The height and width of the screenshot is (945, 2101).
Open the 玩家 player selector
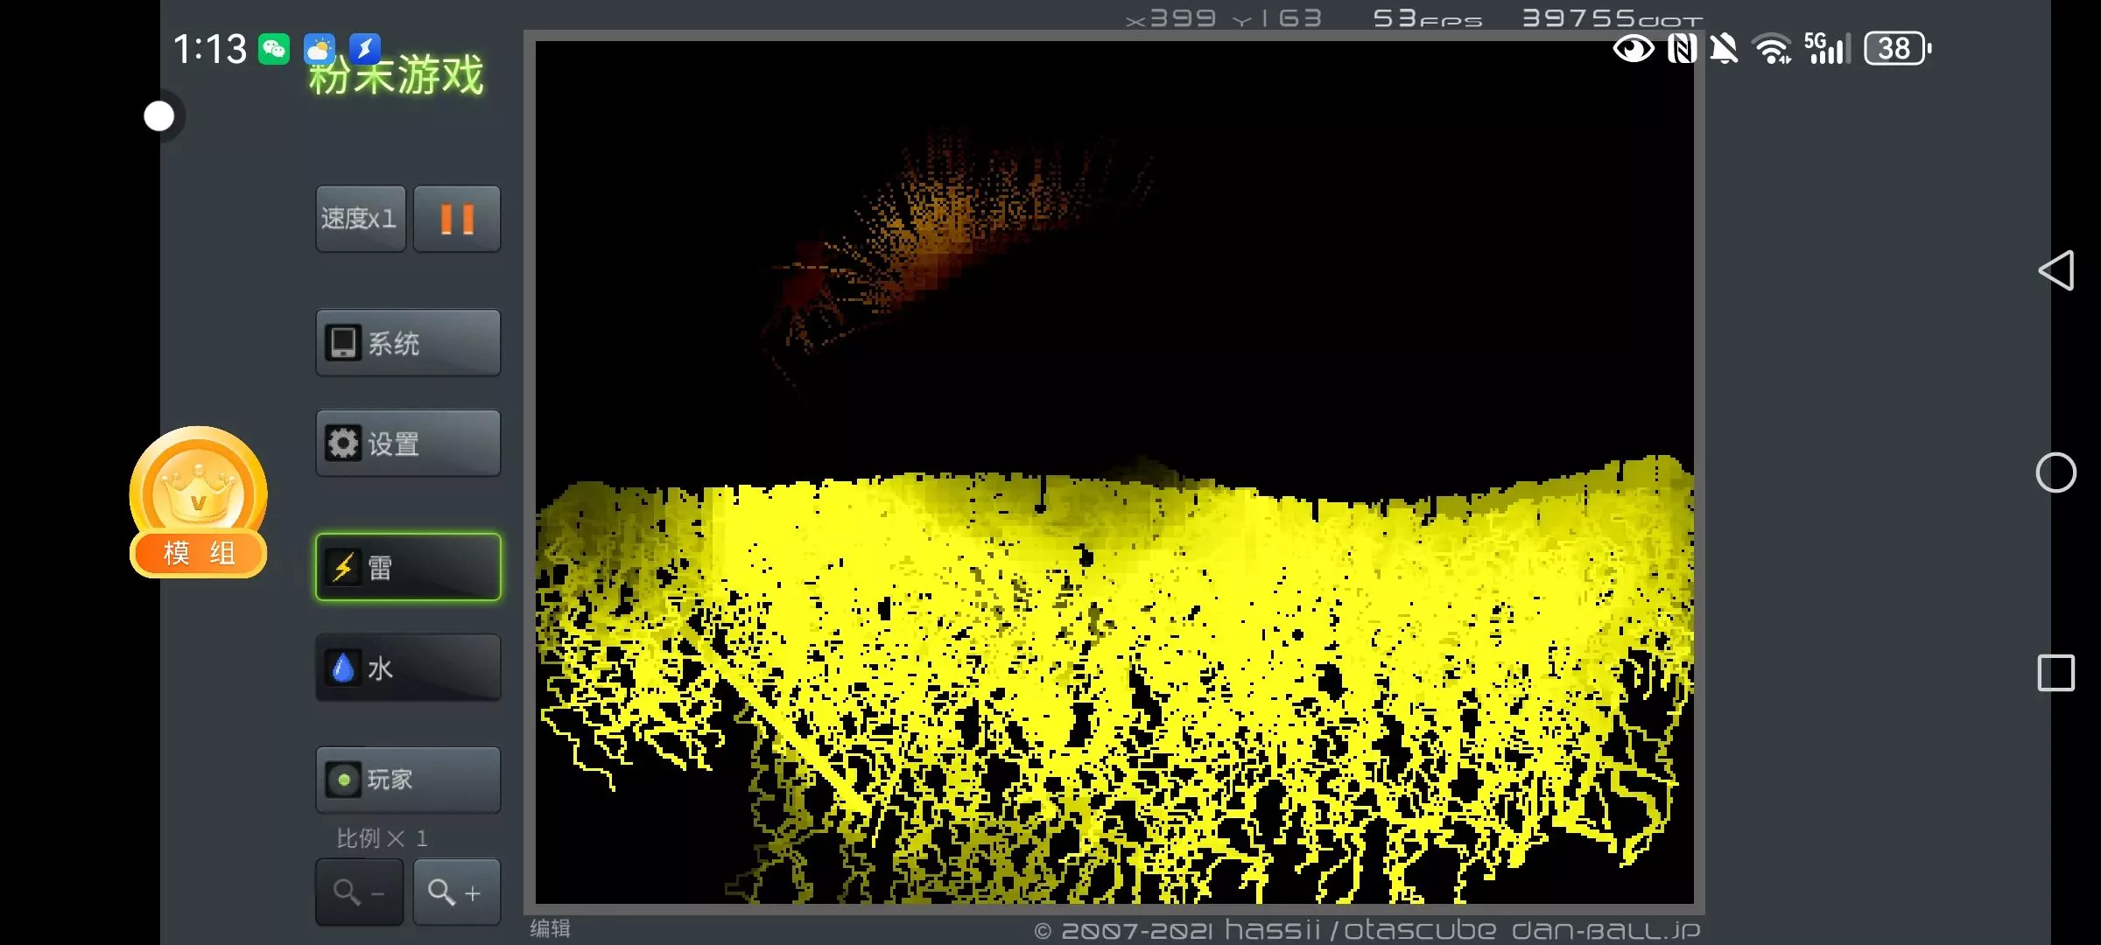pyautogui.click(x=408, y=780)
